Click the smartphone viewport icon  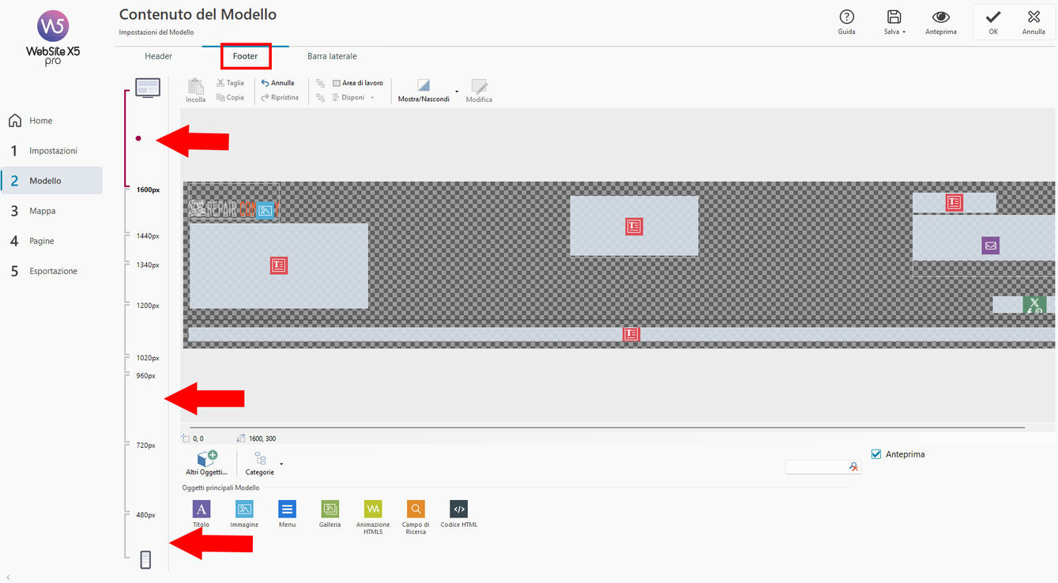(x=145, y=559)
